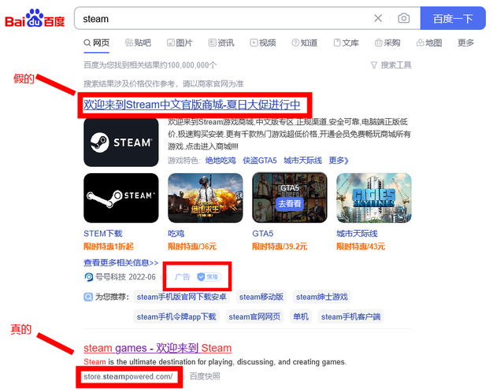The image size is (504, 392).
Task: Open the Cities Skylines thumbnail
Action: pos(374,198)
